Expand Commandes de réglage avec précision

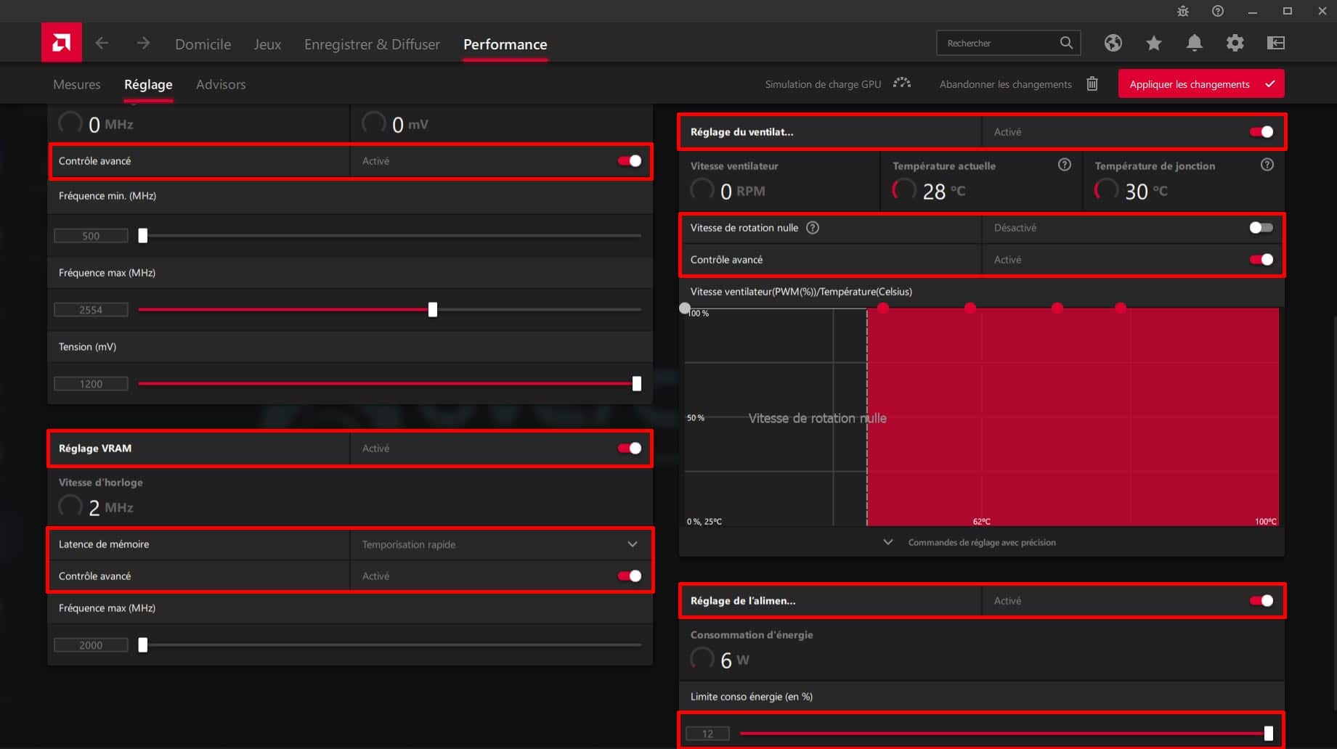click(982, 542)
